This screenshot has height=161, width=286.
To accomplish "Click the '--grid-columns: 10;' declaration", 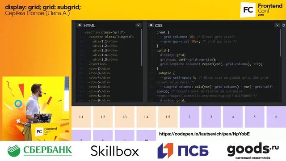I will tap(177, 37).
